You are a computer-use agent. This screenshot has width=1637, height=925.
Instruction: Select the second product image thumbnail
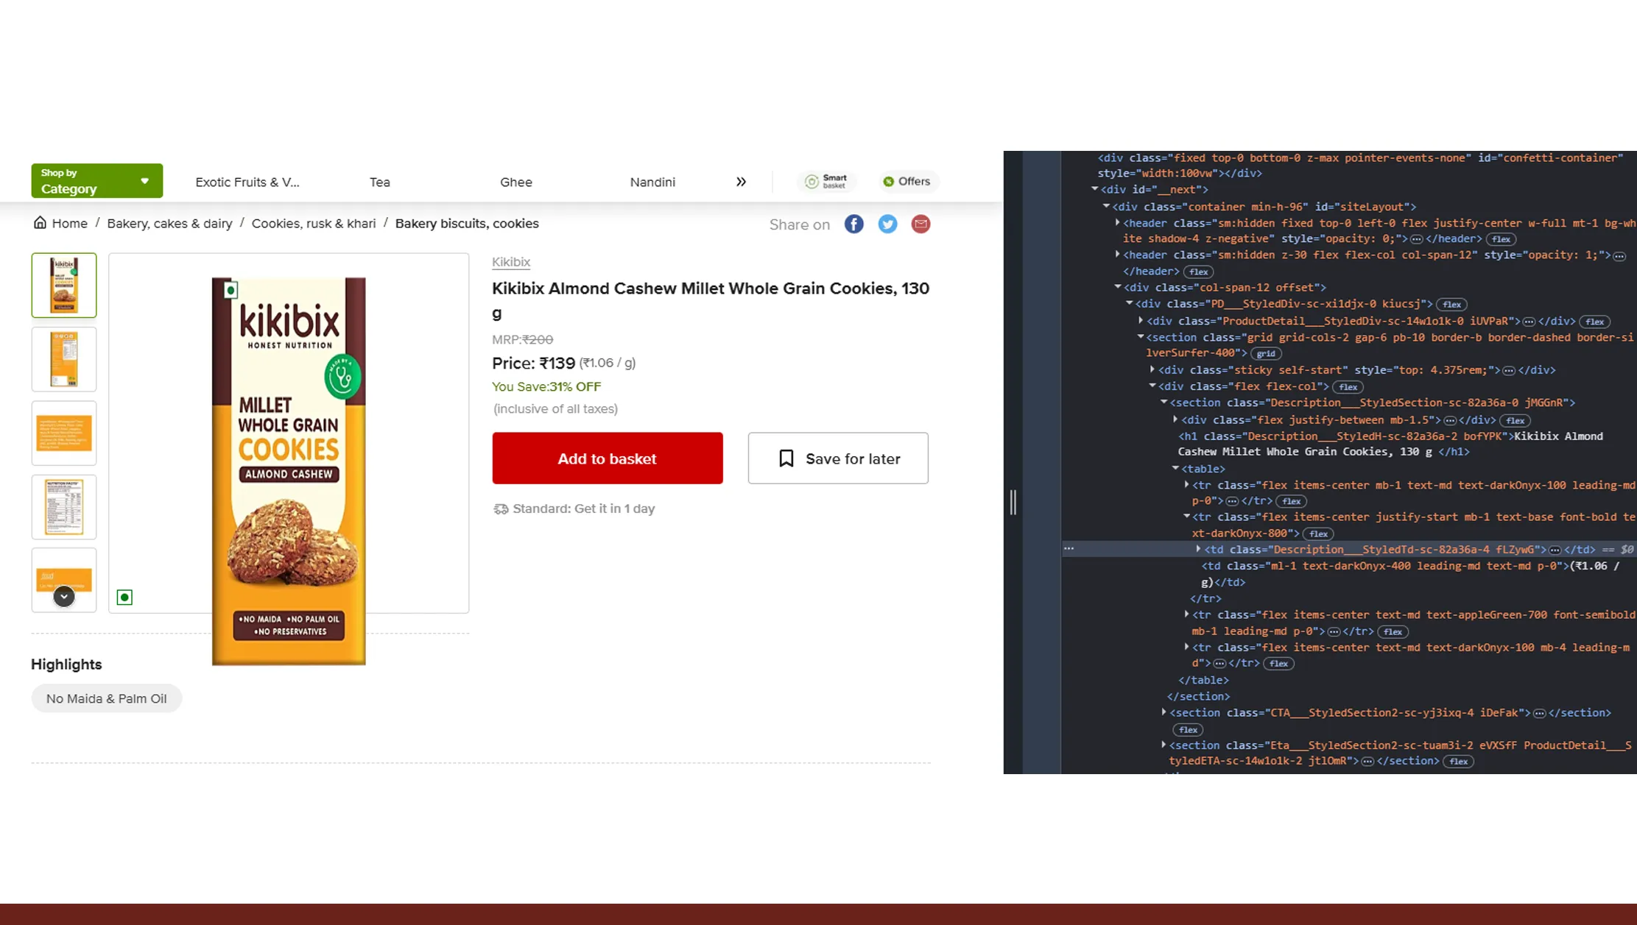(64, 359)
